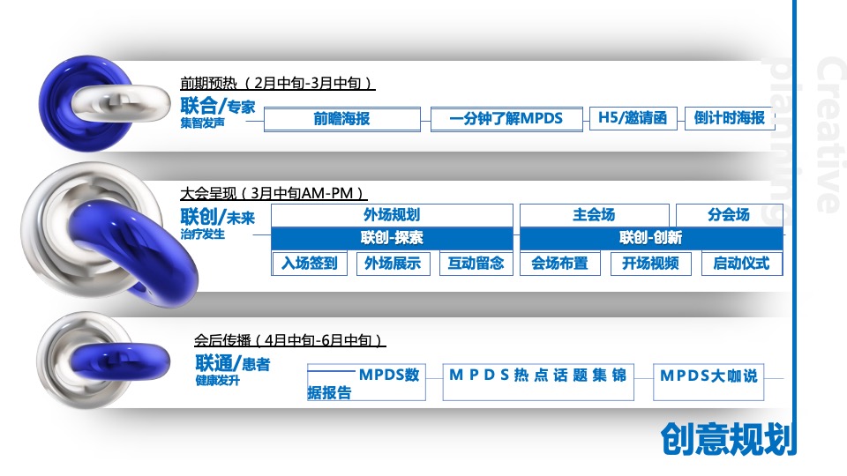Viewport: 847px width, 476px height.
Task: Click the 会后传播 (4月中旬-6月中旬) heading
Action: [x=290, y=340]
